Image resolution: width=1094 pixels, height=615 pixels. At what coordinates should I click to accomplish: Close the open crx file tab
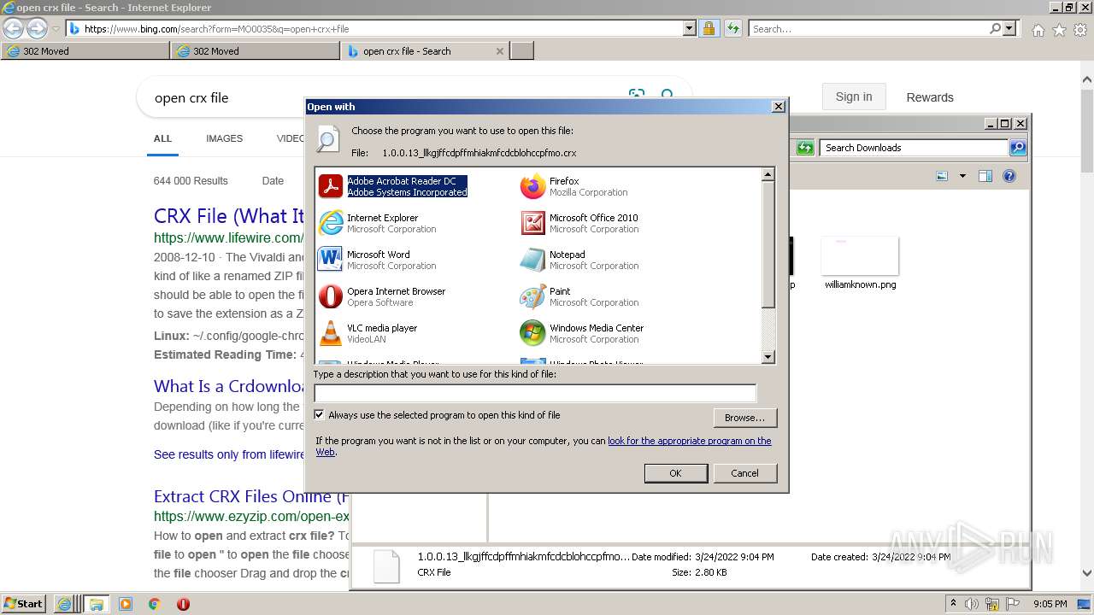pos(500,51)
